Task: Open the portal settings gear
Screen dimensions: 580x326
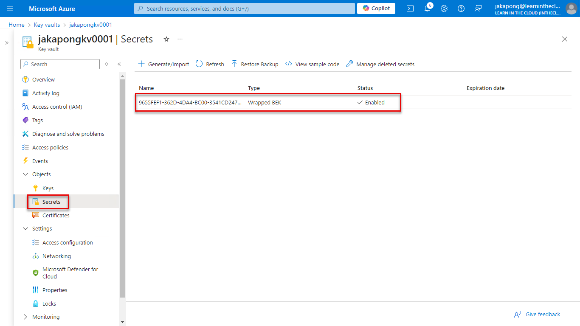Action: 444,8
